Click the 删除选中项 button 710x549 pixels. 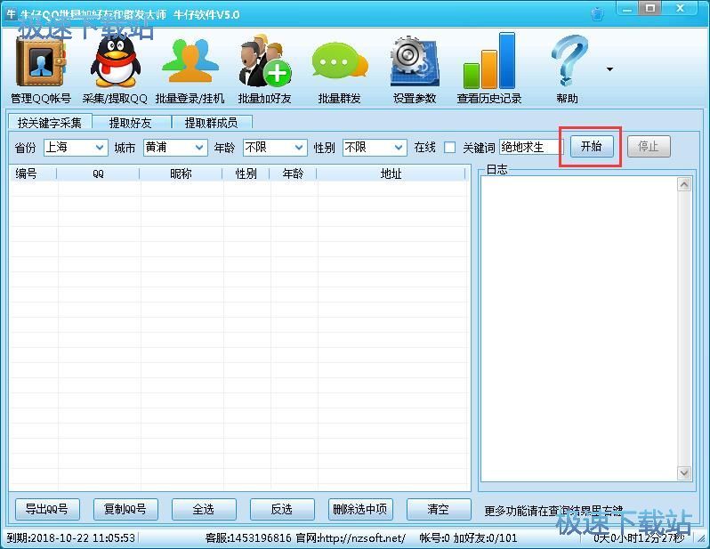pyautogui.click(x=360, y=509)
